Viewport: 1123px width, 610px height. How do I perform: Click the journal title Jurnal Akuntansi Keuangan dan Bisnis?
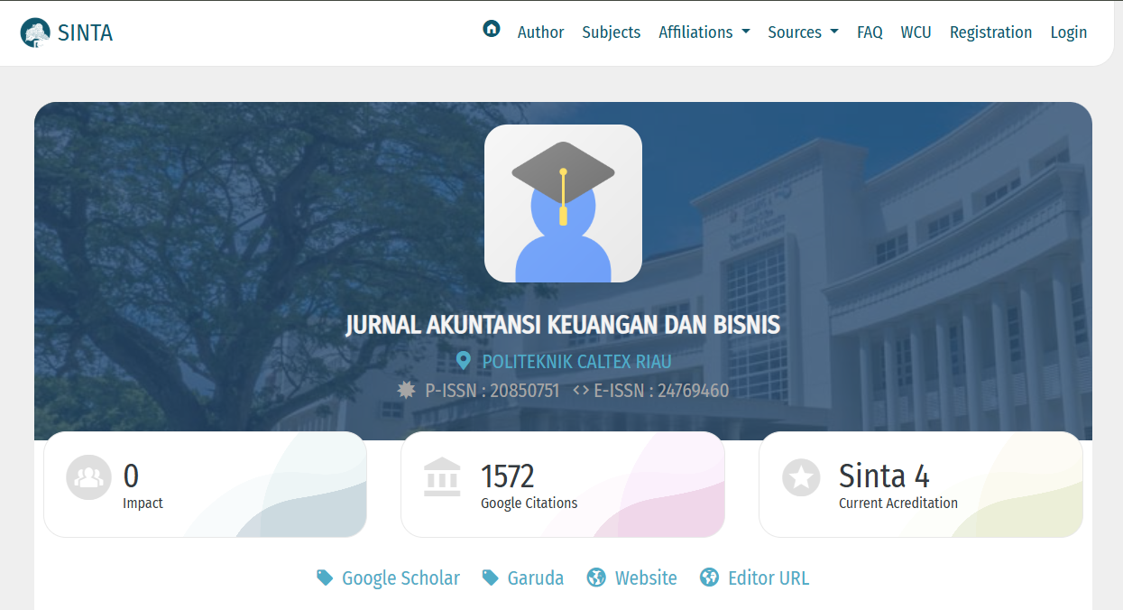click(x=563, y=325)
